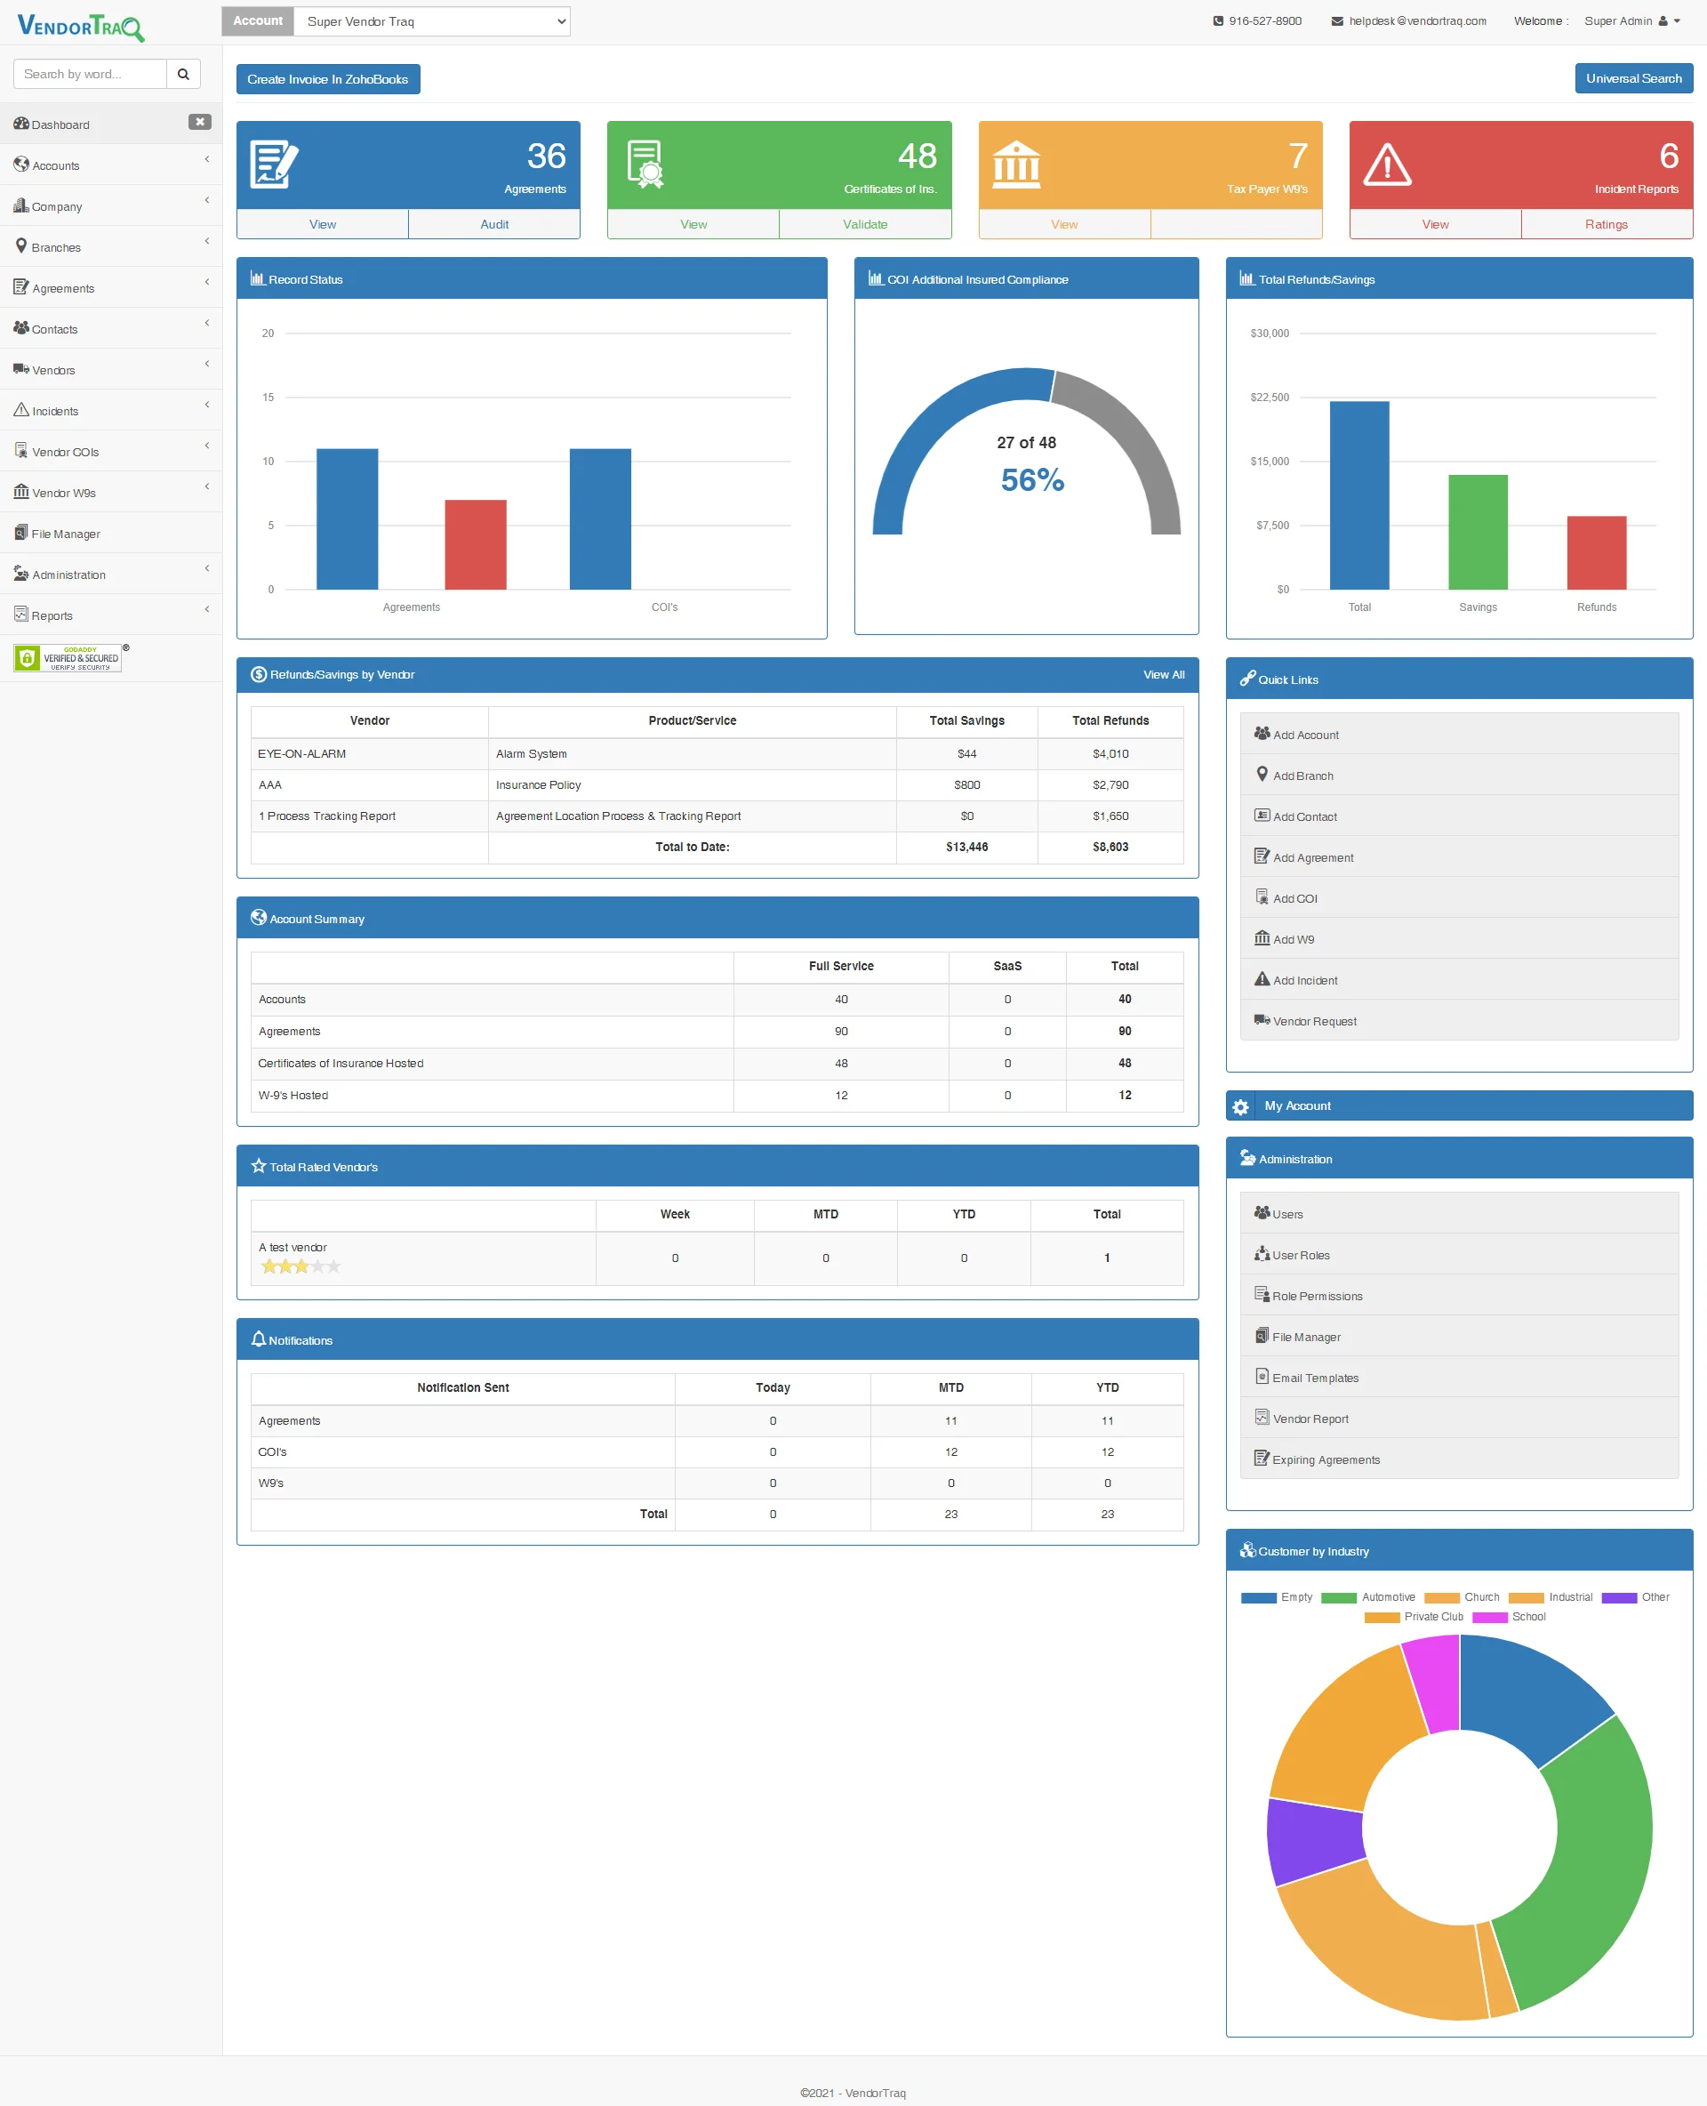The width and height of the screenshot is (1707, 2106).
Task: Click the Agreements document icon tile
Action: point(275,165)
